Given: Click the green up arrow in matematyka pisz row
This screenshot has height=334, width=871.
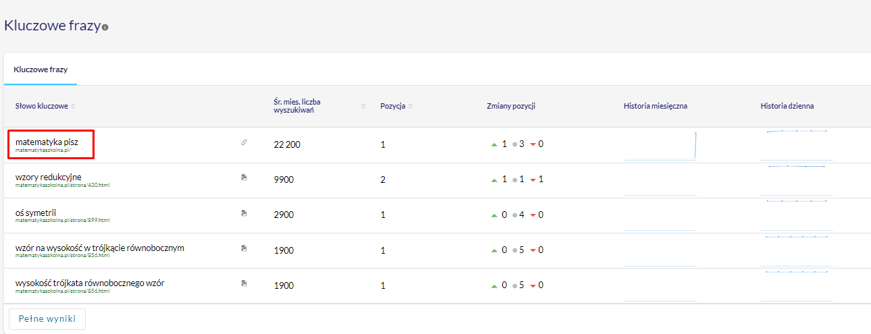Looking at the screenshot, I should point(494,144).
